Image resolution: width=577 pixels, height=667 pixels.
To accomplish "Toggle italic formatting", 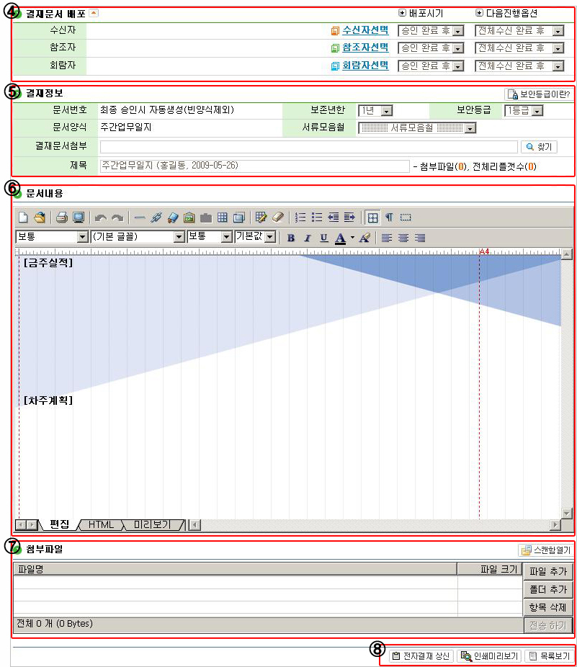I will [308, 237].
